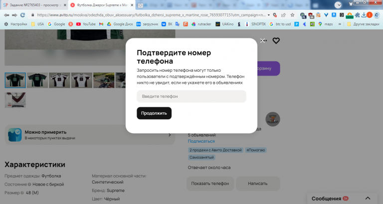
Task: Open the rutracker bookmark
Action: click(201, 24)
